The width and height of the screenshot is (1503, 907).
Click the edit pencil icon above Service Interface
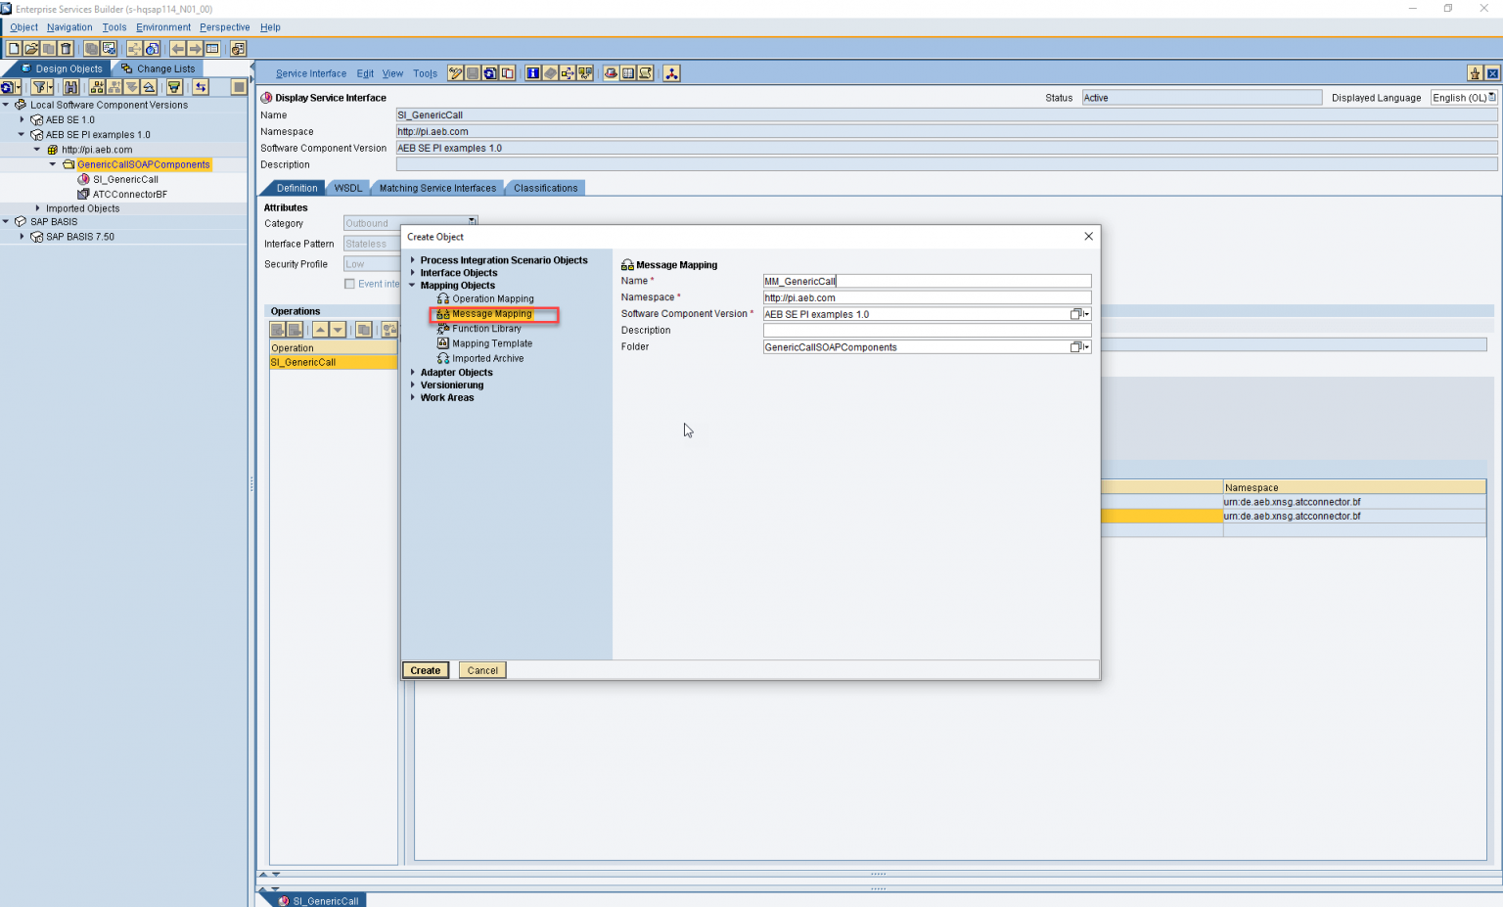(x=455, y=72)
